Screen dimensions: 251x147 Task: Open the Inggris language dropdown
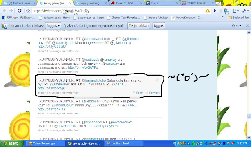53,26
